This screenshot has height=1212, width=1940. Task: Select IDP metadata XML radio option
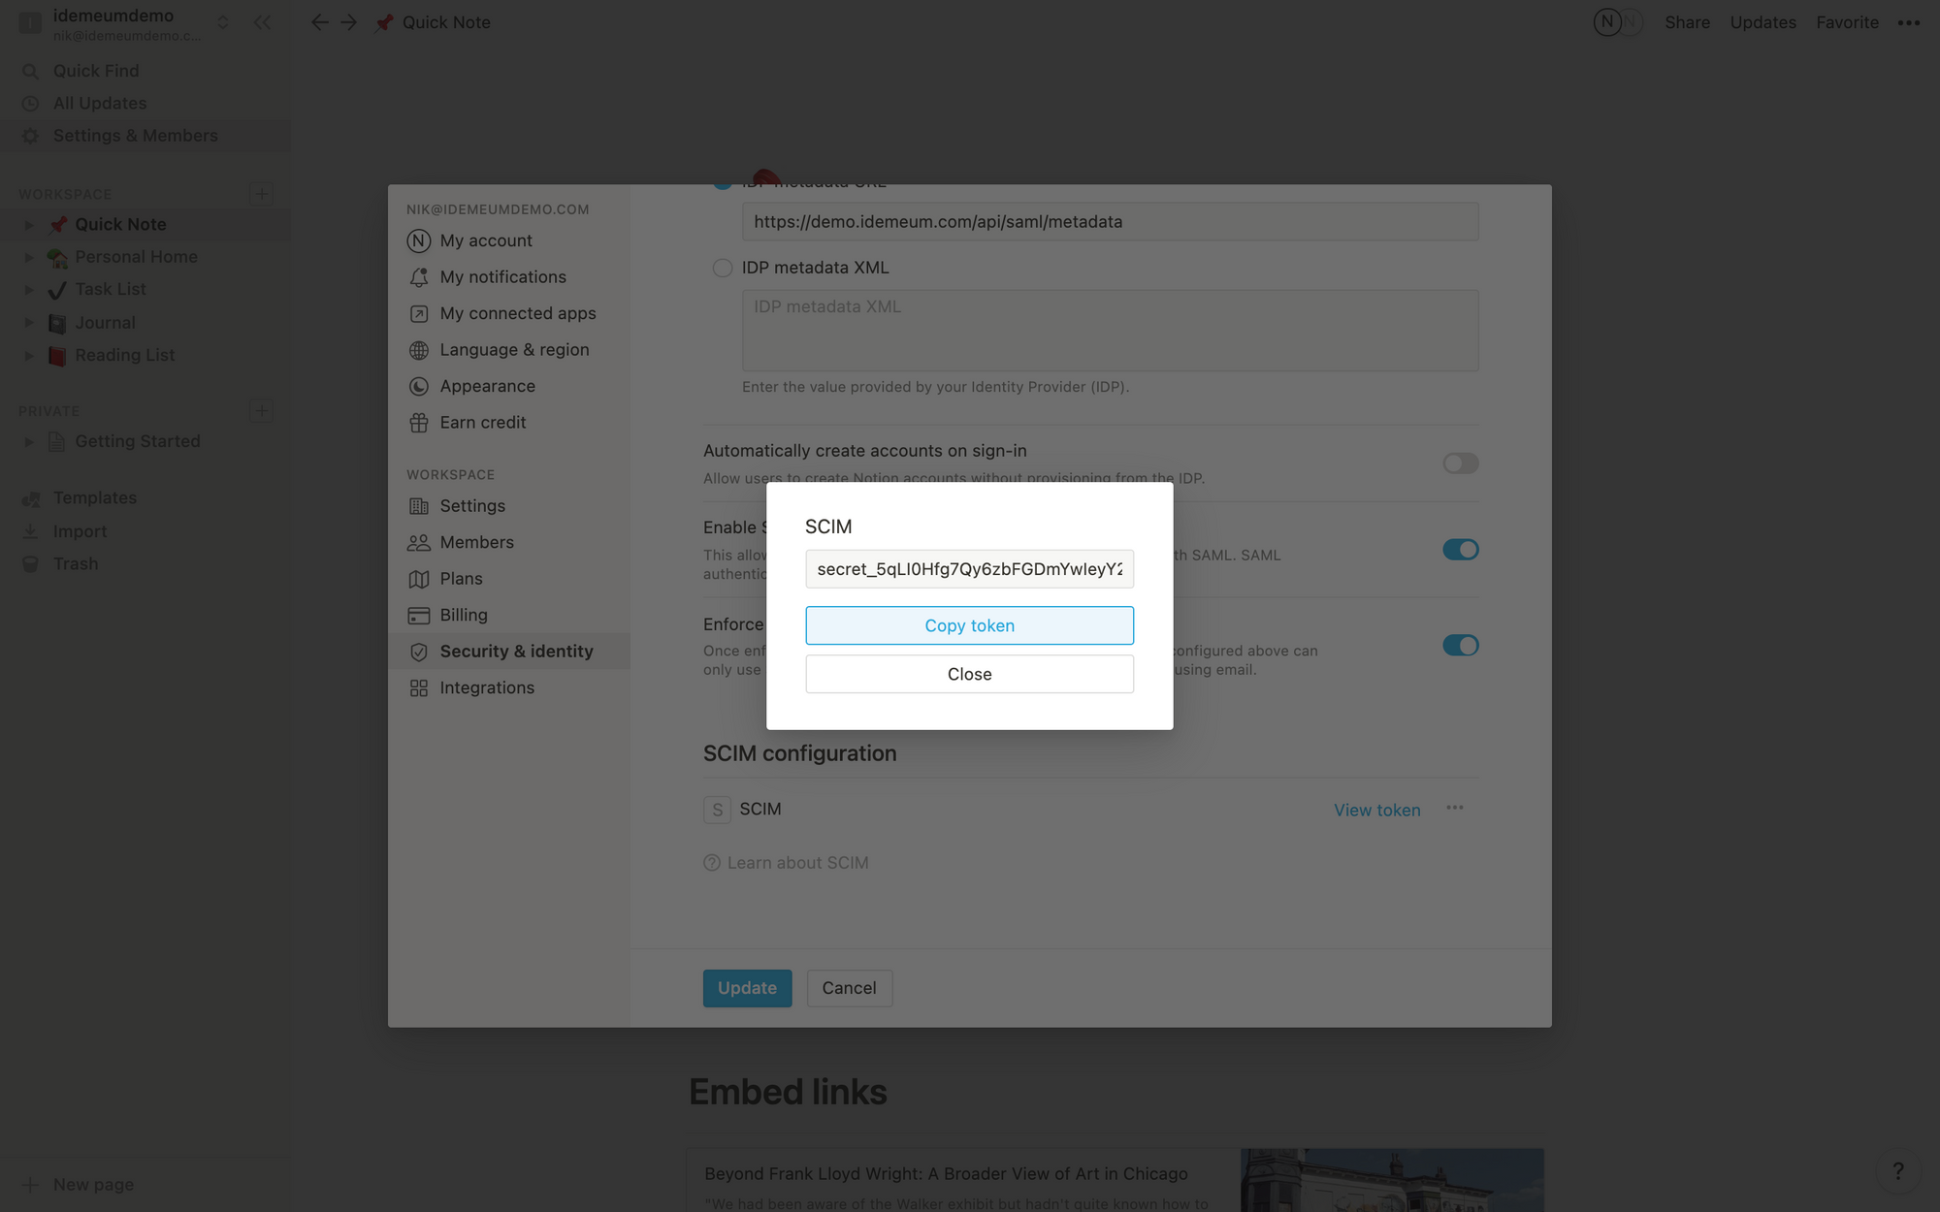pos(723,268)
